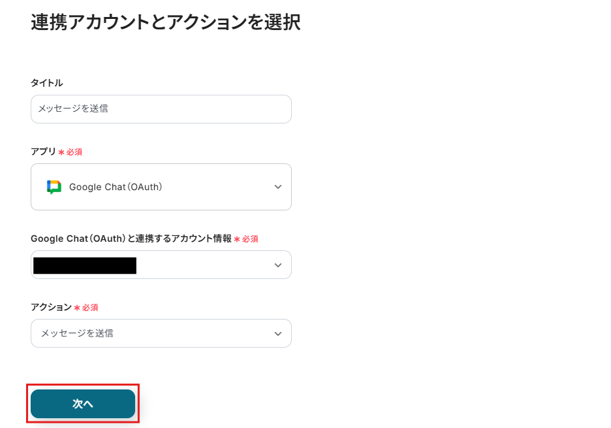Click the chevron arrow in the アプリ field

(278, 187)
